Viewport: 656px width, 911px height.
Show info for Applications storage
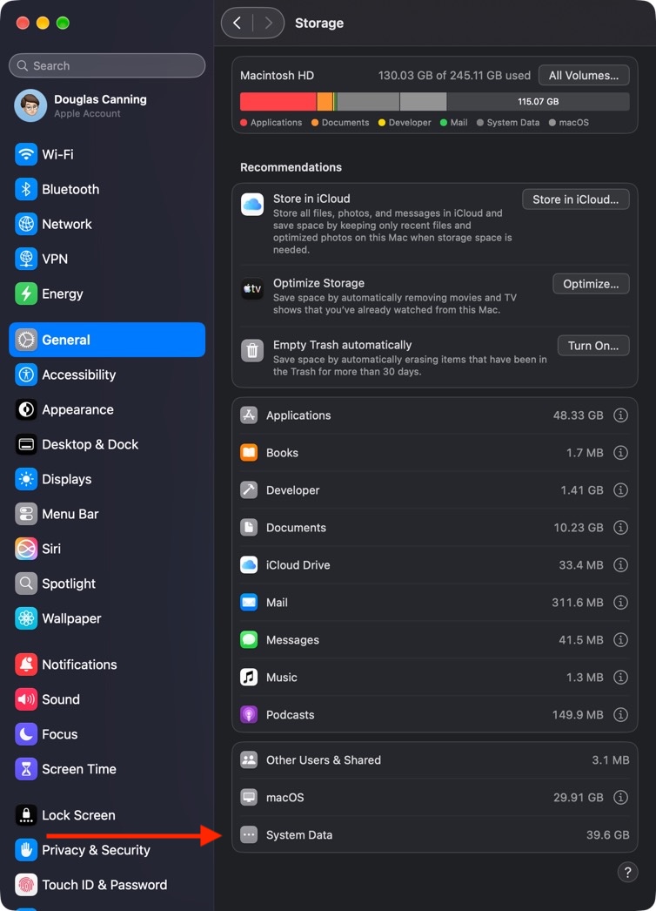(620, 415)
